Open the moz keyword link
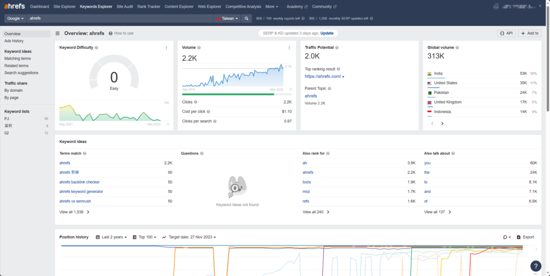The image size is (550, 276). 306,192
